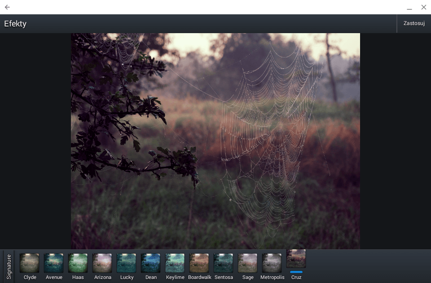Apply the Sage effect thumbnail
The width and height of the screenshot is (431, 283).
coord(248,263)
